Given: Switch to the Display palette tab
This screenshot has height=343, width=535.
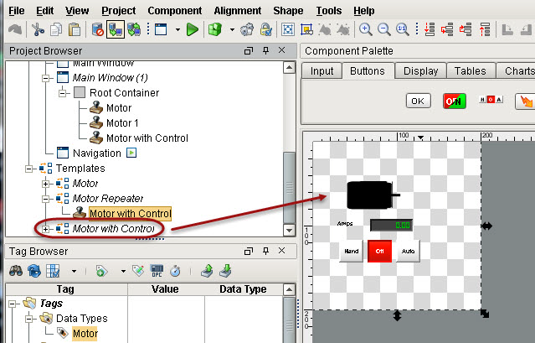Looking at the screenshot, I should point(420,71).
